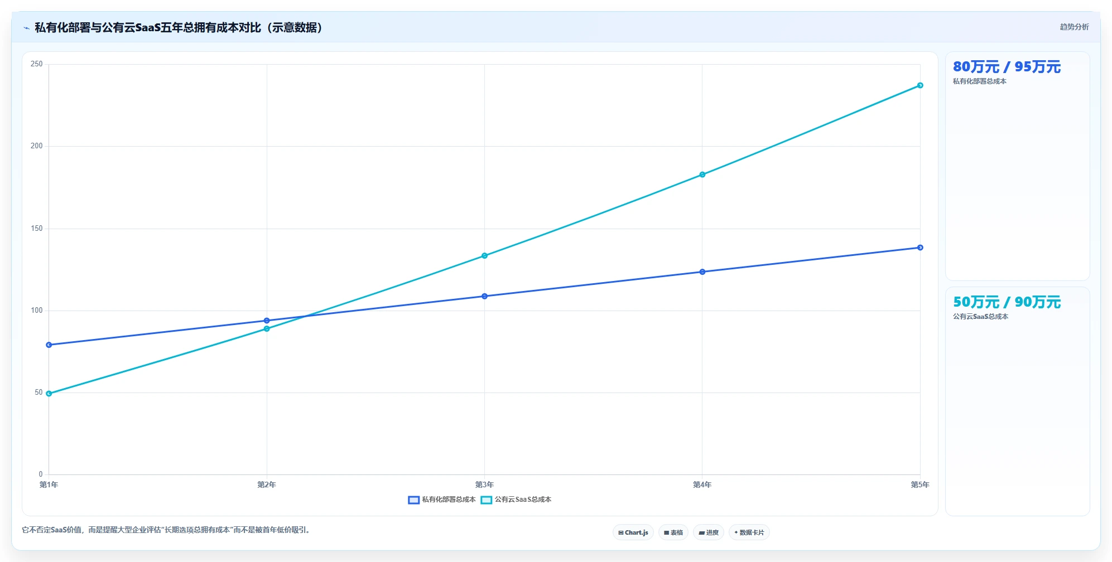Click the cyan SaaS data point at 第5年
The image size is (1112, 562).
click(920, 85)
